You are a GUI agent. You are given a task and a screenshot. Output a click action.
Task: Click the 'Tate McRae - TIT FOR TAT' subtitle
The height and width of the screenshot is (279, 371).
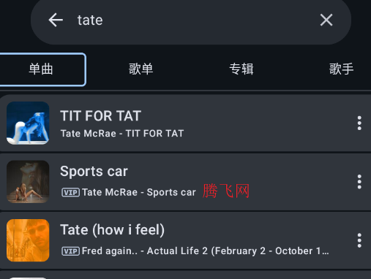pyautogui.click(x=122, y=134)
